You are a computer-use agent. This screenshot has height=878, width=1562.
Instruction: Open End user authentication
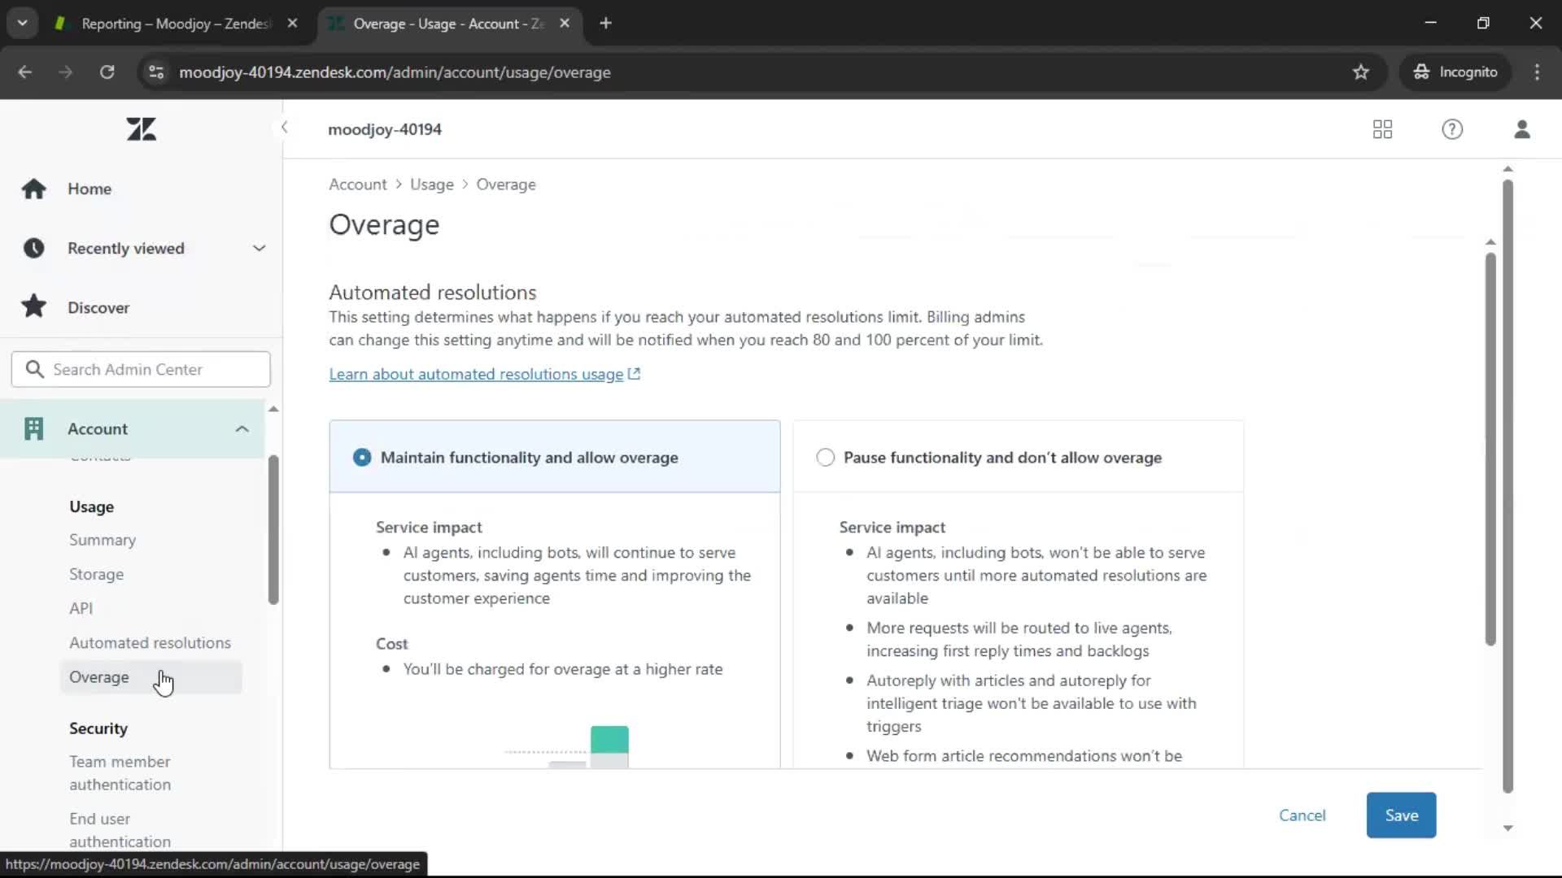pos(120,830)
